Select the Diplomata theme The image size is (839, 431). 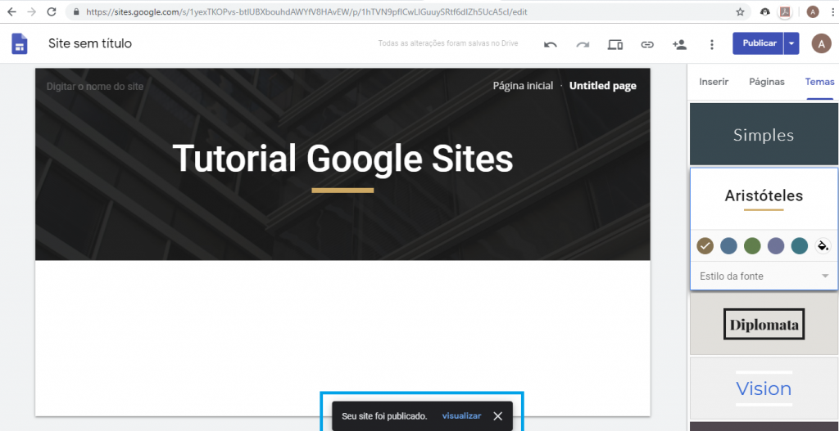click(764, 324)
